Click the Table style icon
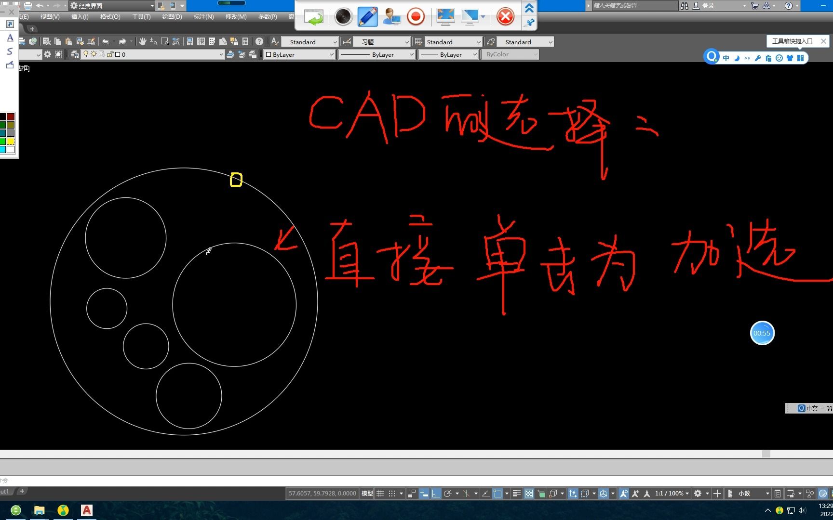The width and height of the screenshot is (833, 520). pos(418,41)
